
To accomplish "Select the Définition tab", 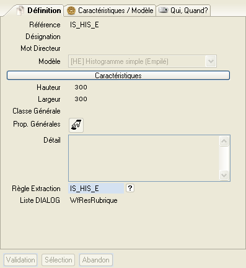I will [38, 11].
